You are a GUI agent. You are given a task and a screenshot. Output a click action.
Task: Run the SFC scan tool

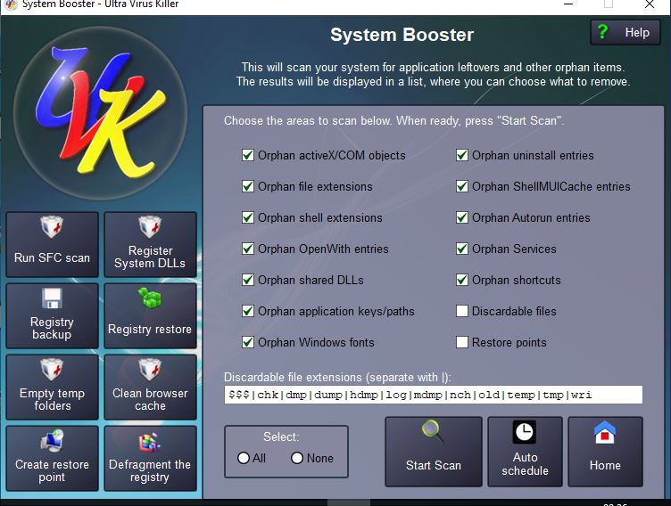pos(53,244)
